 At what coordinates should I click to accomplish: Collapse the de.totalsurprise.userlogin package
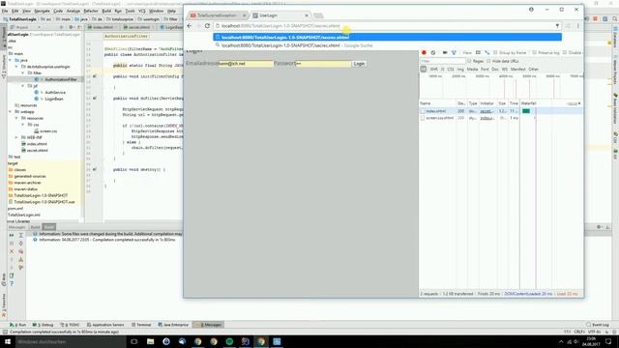[x=17, y=67]
